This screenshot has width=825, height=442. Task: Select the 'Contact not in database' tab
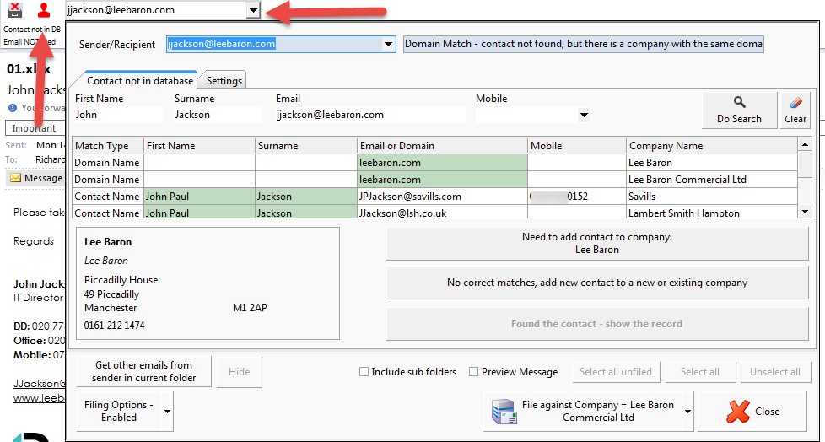point(139,81)
